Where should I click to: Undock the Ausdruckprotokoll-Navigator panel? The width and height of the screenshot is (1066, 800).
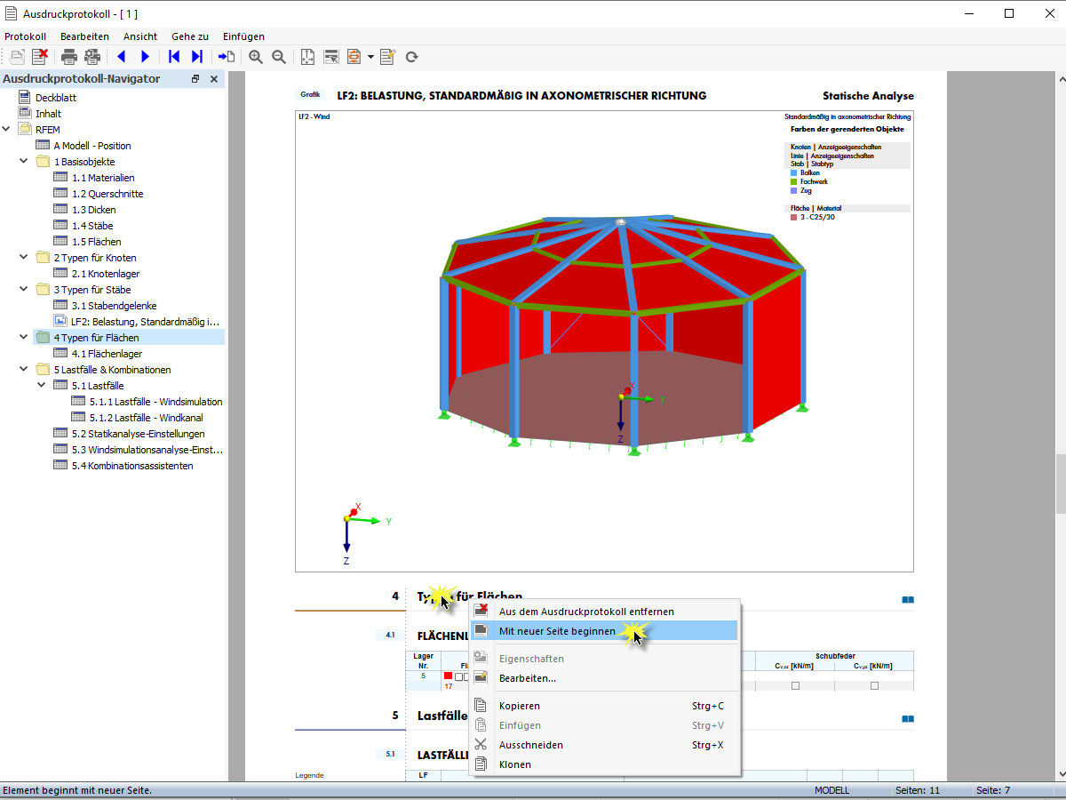pyautogui.click(x=195, y=79)
